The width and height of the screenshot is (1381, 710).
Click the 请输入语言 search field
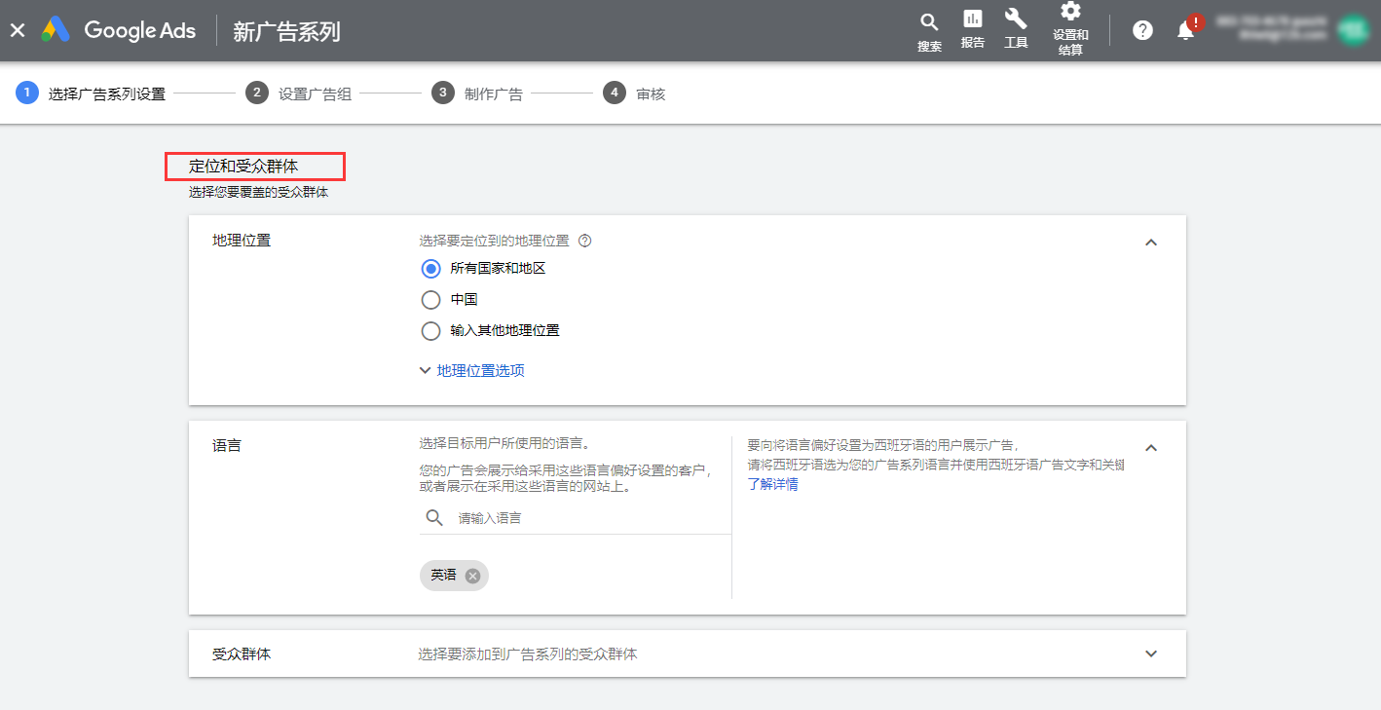584,518
